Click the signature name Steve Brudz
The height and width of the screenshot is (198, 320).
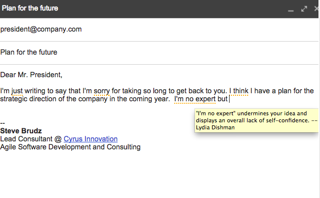click(x=21, y=131)
